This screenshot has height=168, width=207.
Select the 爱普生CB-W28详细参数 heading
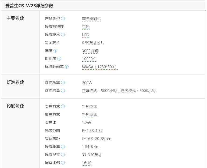click(x=29, y=6)
